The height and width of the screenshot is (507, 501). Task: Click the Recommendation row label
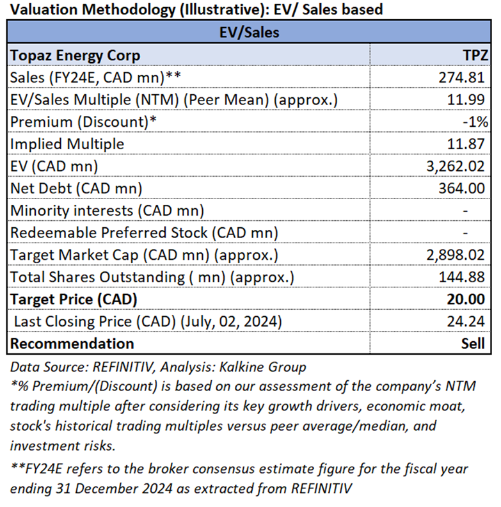point(72,343)
